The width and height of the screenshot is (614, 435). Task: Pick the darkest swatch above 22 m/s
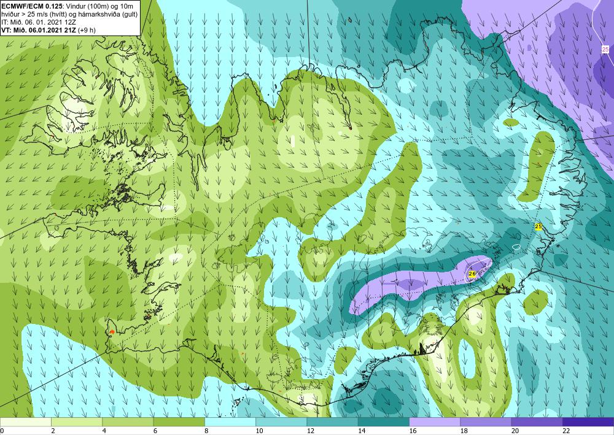tap(588, 422)
